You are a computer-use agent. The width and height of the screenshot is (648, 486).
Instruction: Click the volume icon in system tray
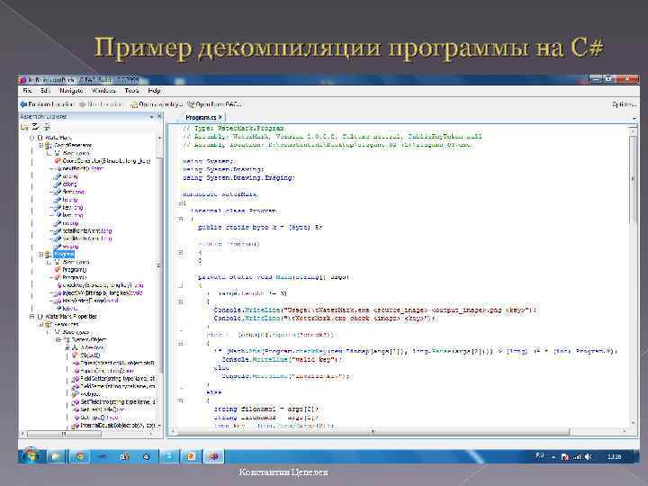coord(588,456)
